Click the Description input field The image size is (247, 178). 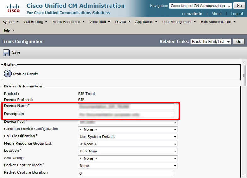pyautogui.click(x=126, y=114)
